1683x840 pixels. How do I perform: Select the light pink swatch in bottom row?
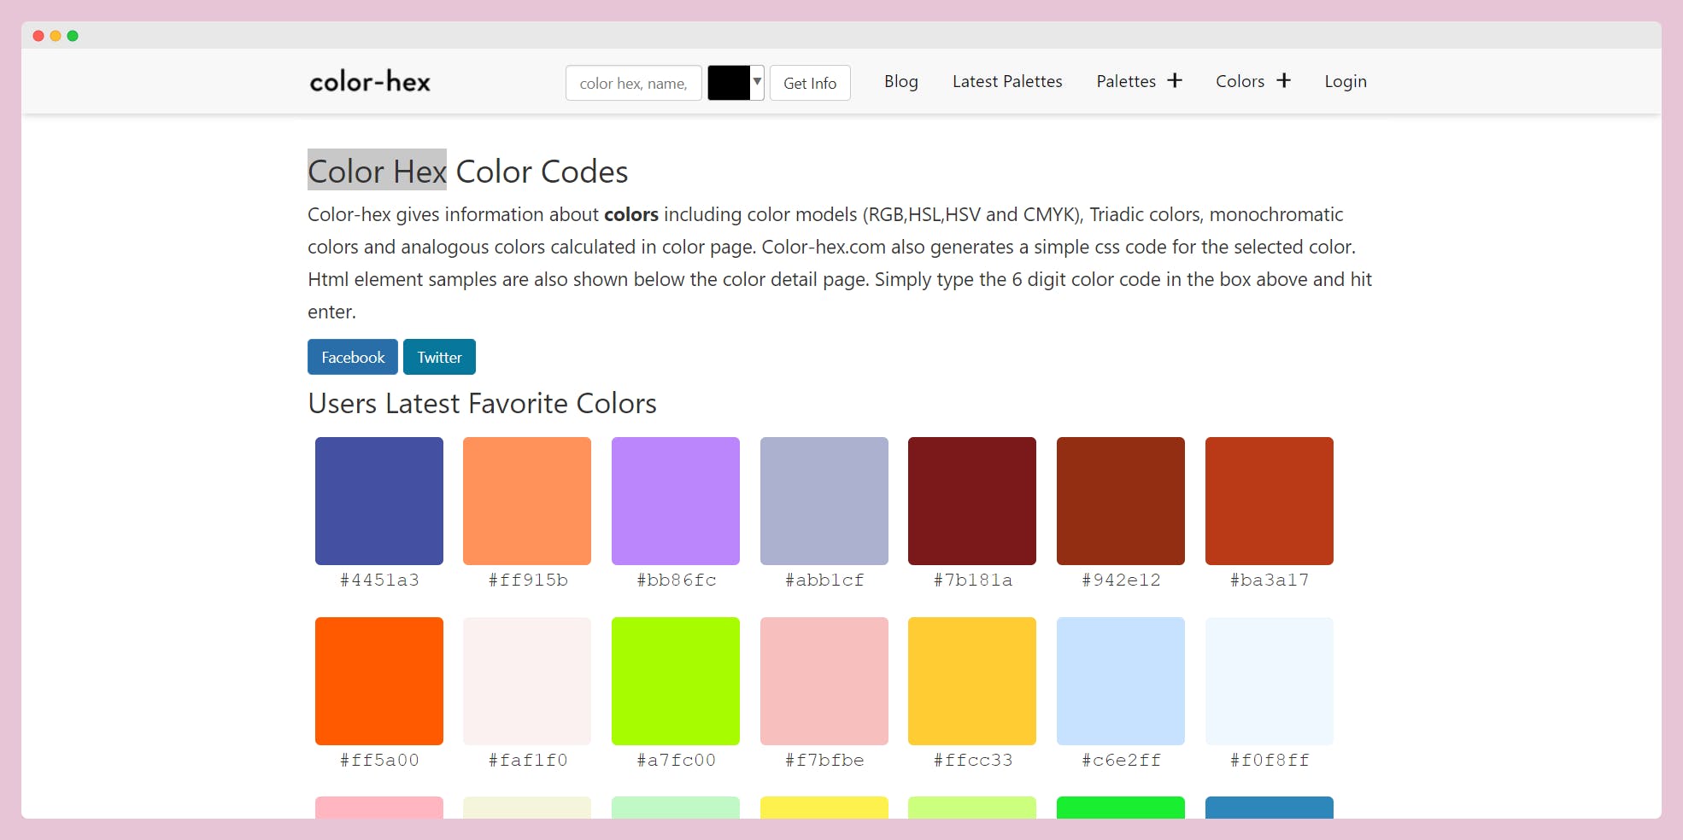tap(379, 808)
